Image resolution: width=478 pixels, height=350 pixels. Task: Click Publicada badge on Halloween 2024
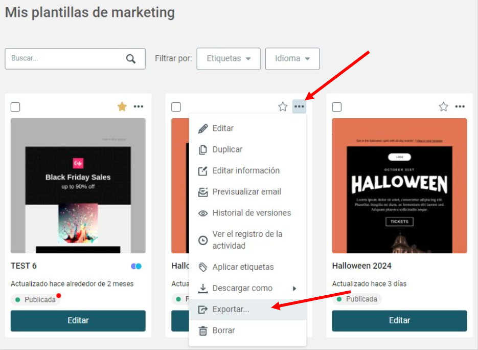pos(357,299)
